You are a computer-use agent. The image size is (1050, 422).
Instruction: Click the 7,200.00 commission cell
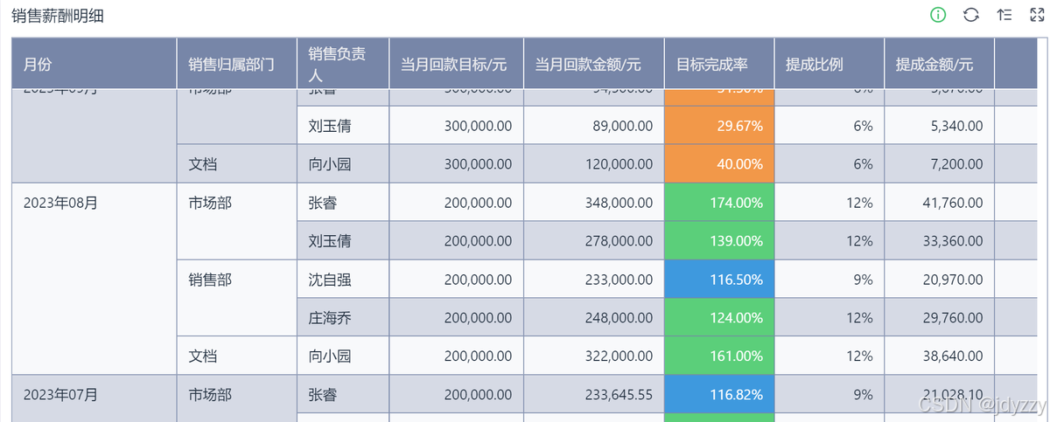[x=940, y=163]
